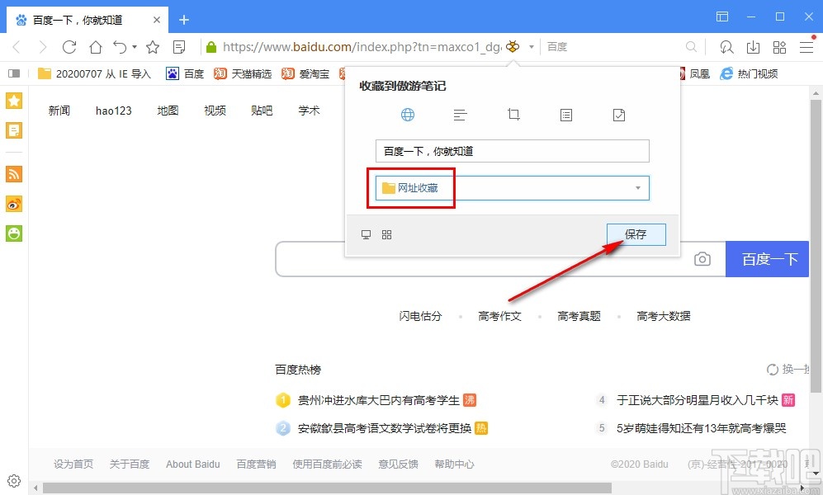
Task: Open the green smiley icon in sidebar
Action: click(14, 233)
